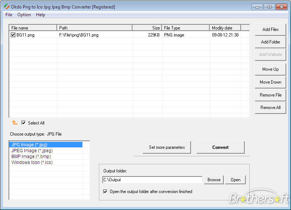This screenshot has height=210, width=291.
Task: Open the File menu
Action: (x=9, y=15)
